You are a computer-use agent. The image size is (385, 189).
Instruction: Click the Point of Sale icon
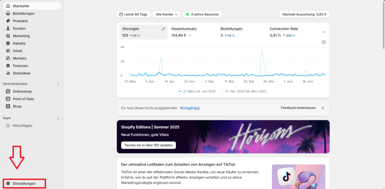tap(8, 99)
